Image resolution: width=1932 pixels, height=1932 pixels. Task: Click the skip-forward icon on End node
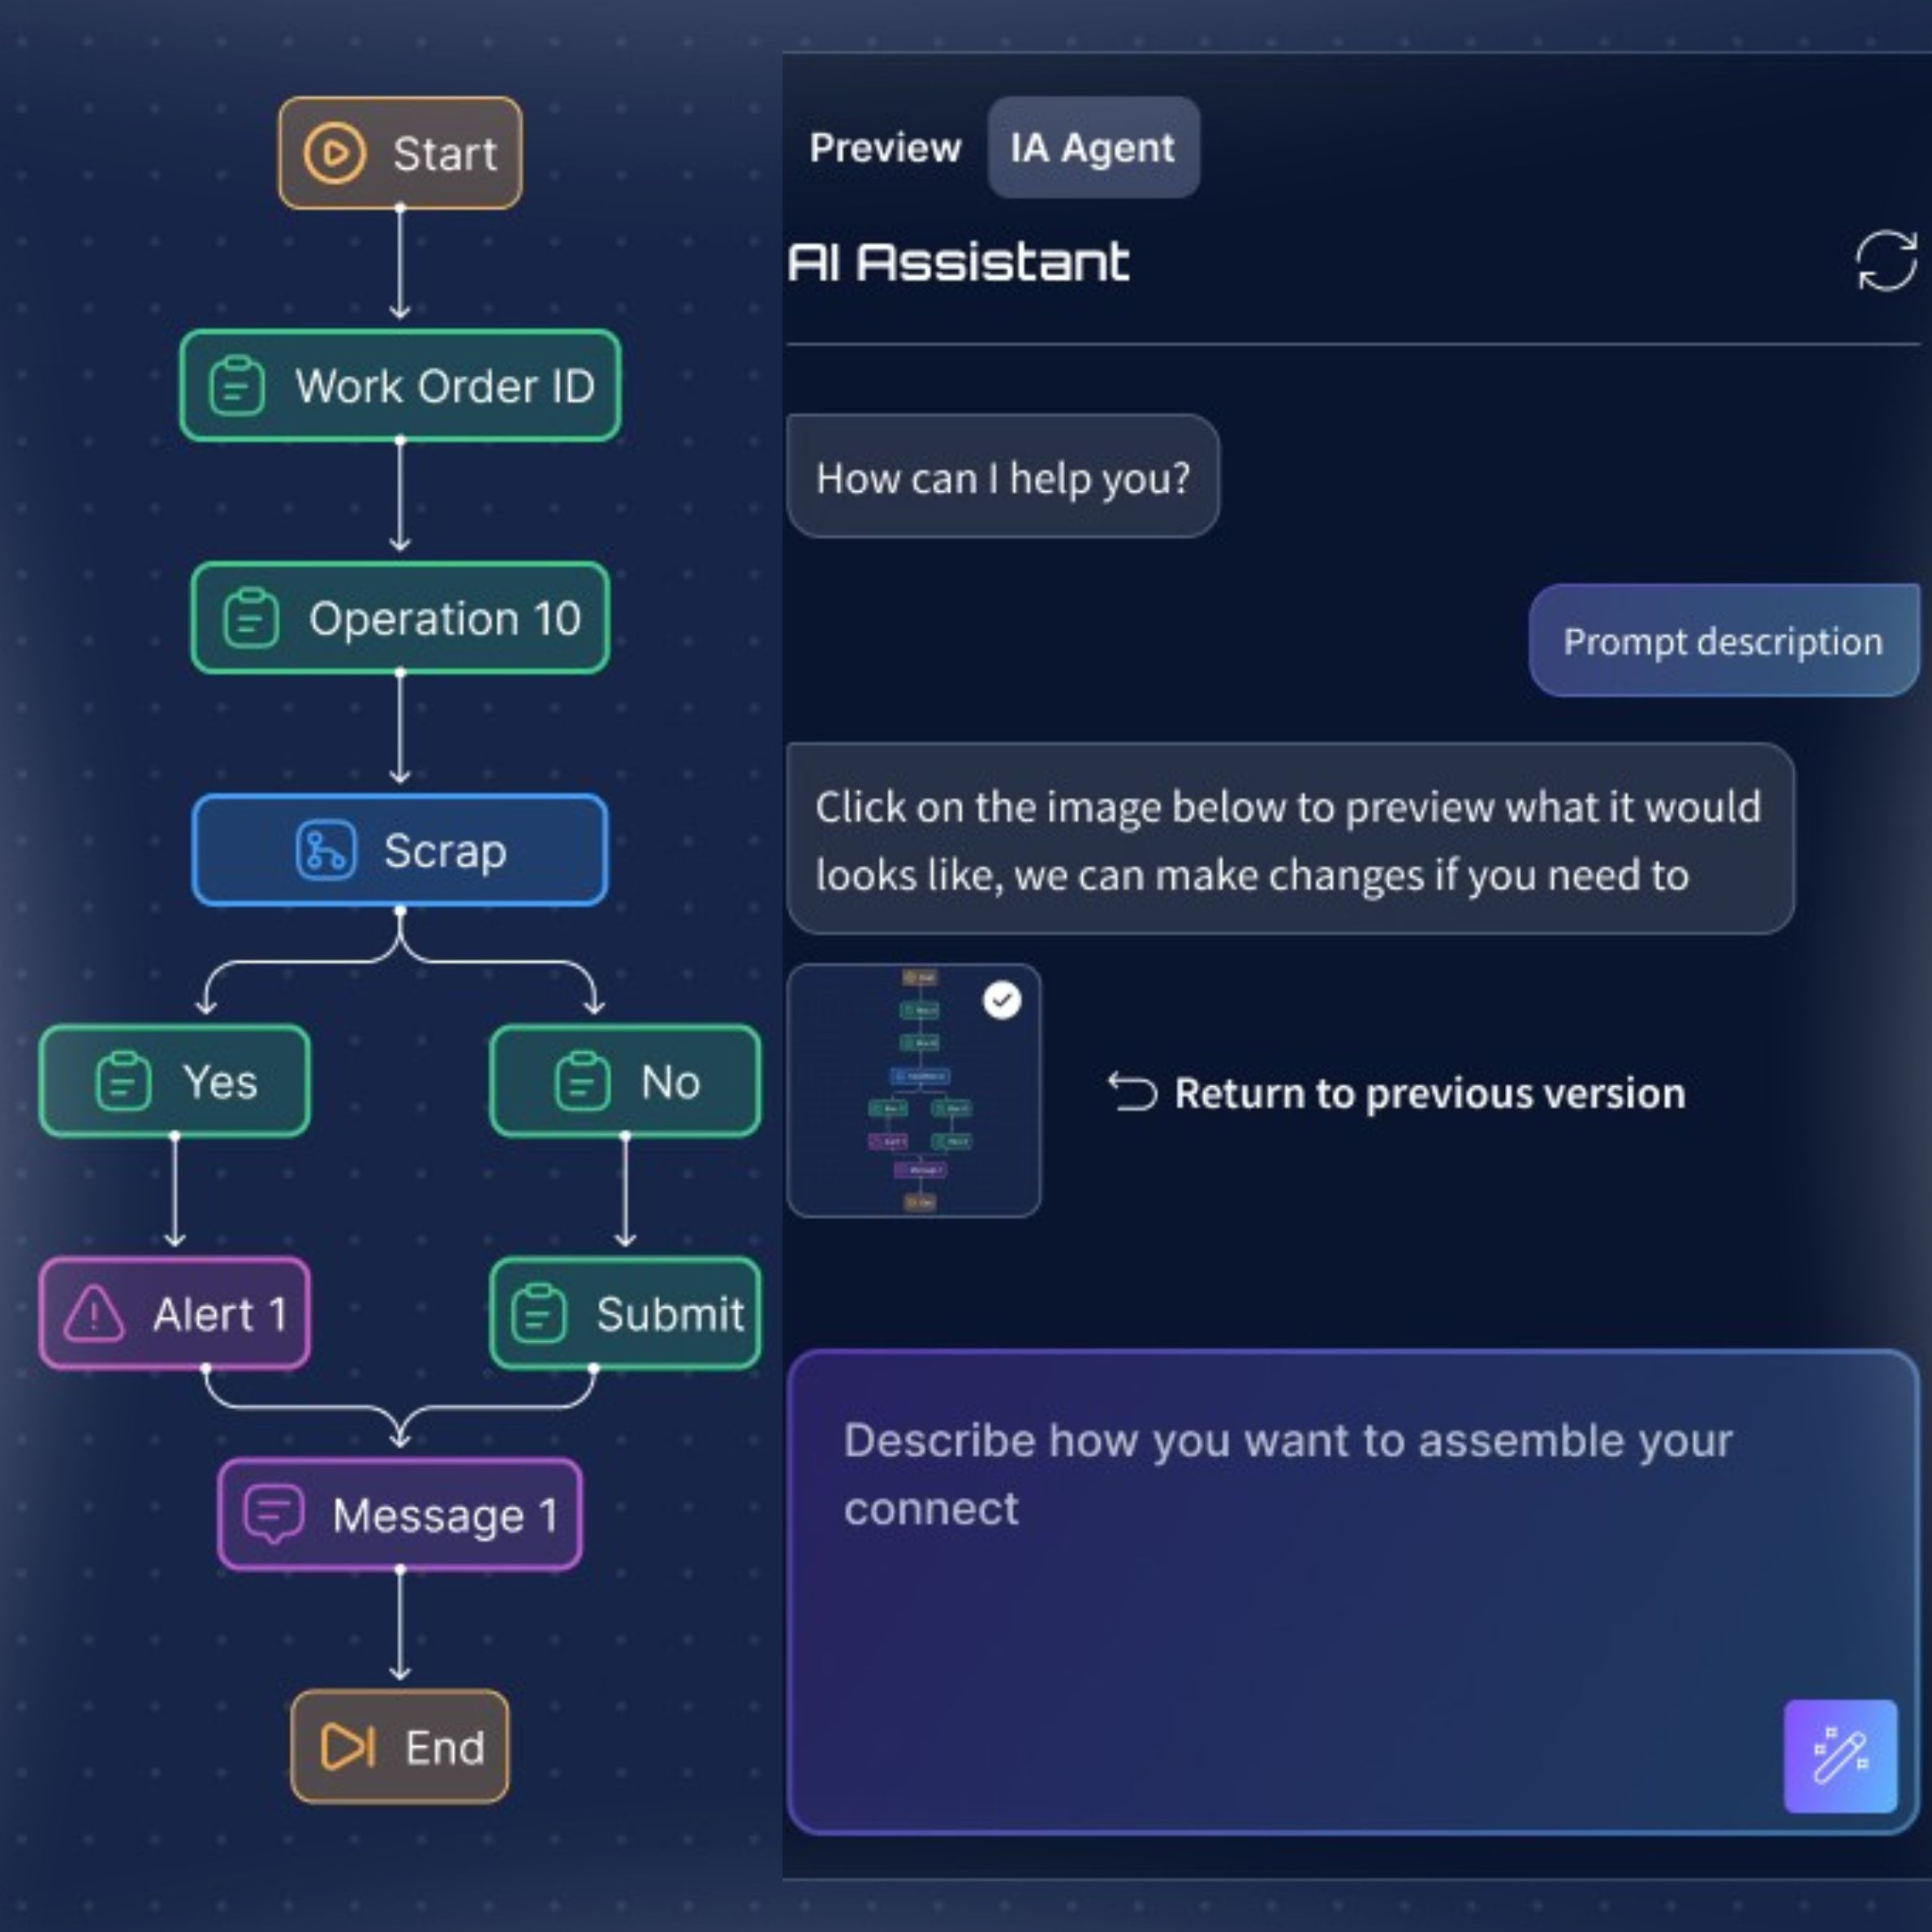tap(347, 1746)
